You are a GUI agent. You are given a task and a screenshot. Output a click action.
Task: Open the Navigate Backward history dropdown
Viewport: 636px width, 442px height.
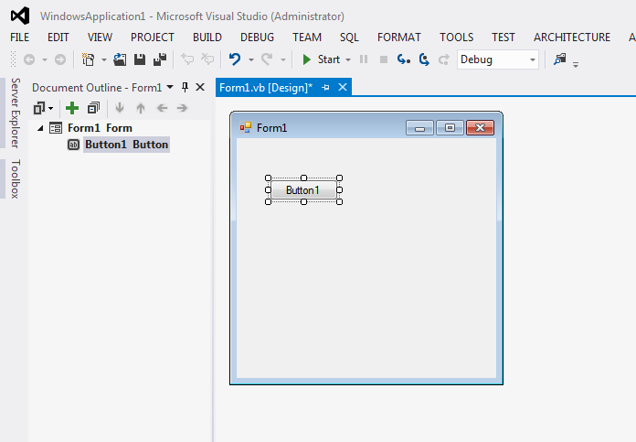coord(45,59)
